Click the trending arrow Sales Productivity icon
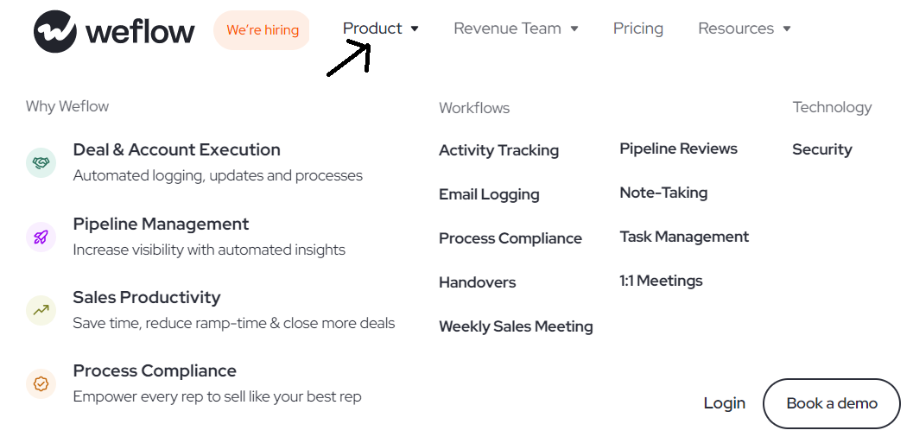The height and width of the screenshot is (443, 913). tap(41, 310)
